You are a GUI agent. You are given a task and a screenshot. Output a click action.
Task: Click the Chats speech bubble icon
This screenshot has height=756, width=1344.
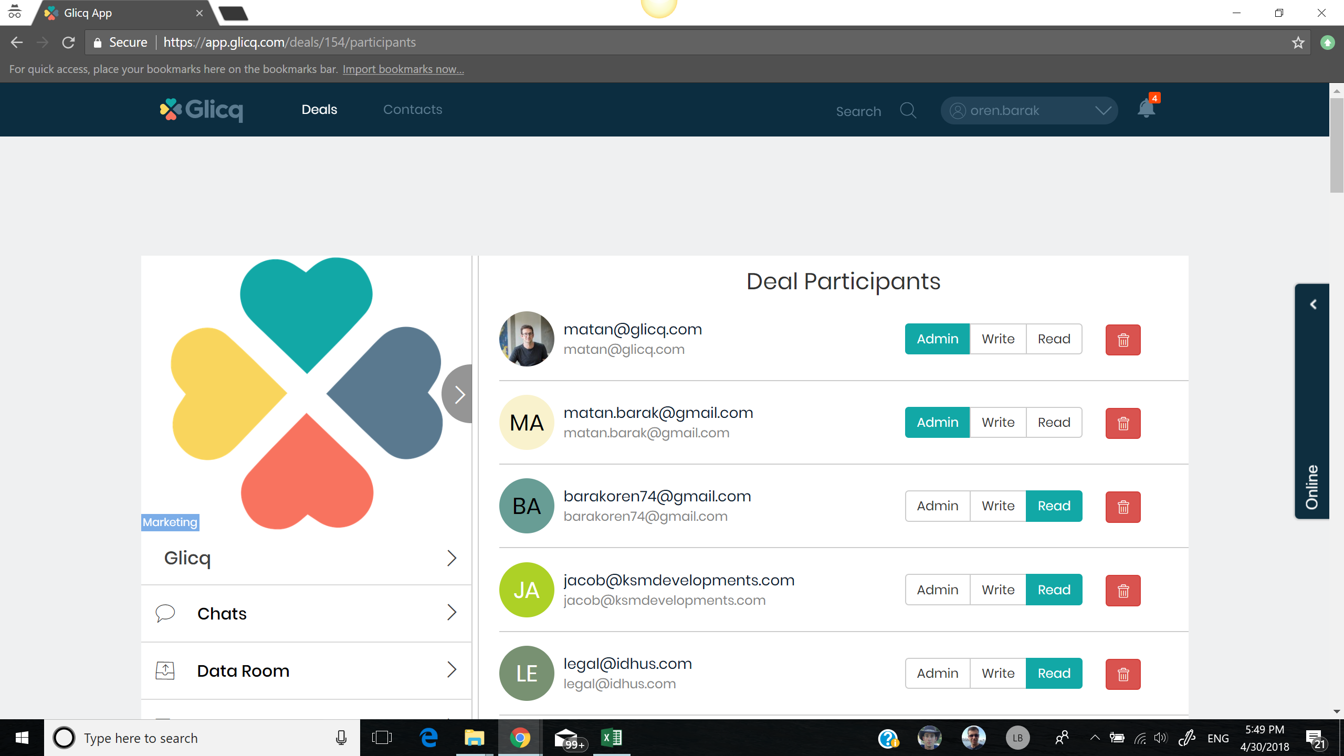click(x=165, y=613)
